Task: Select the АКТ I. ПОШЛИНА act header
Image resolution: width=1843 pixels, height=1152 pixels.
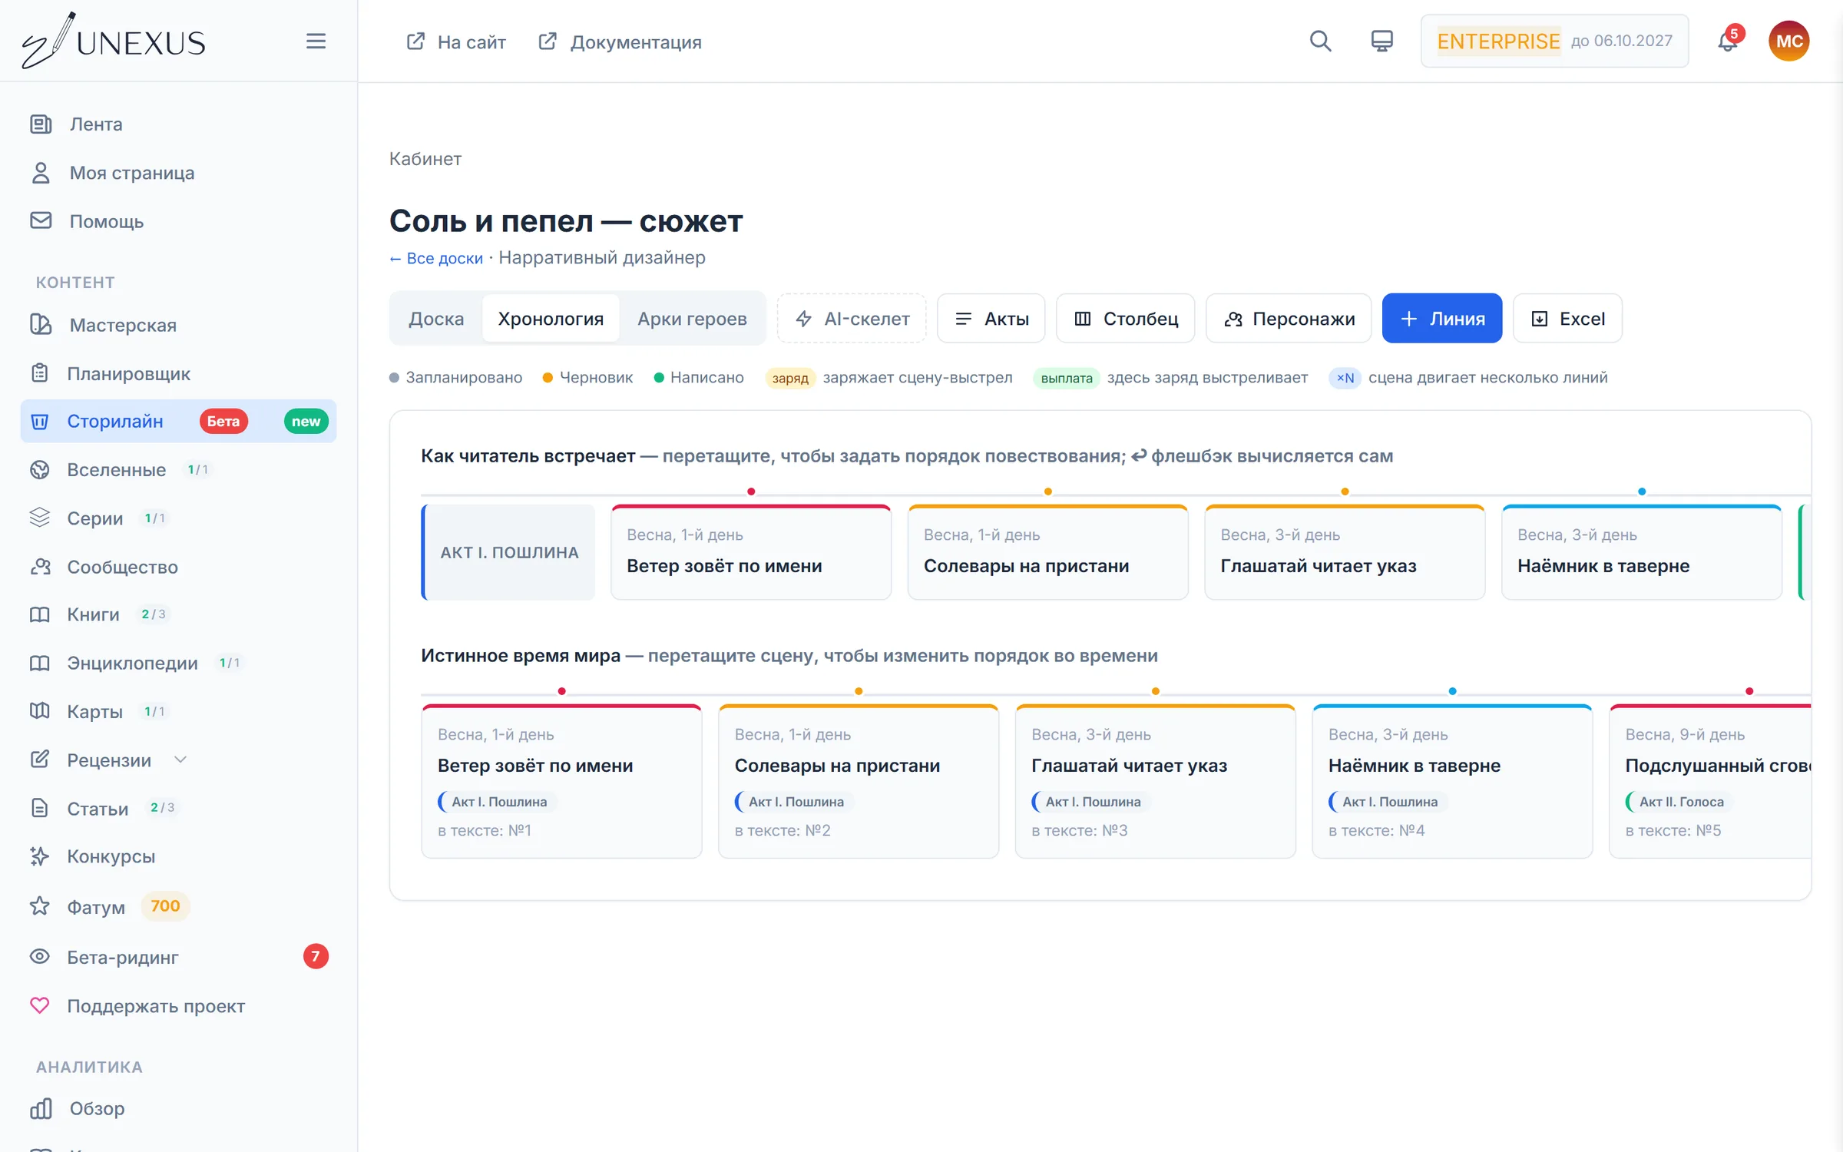Action: point(508,552)
